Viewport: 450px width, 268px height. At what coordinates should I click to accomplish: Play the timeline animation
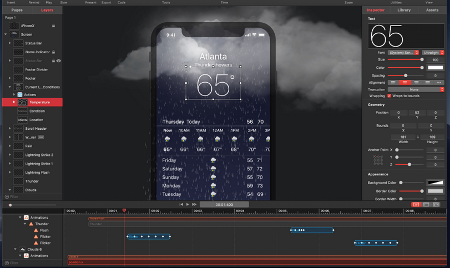pyautogui.click(x=188, y=204)
